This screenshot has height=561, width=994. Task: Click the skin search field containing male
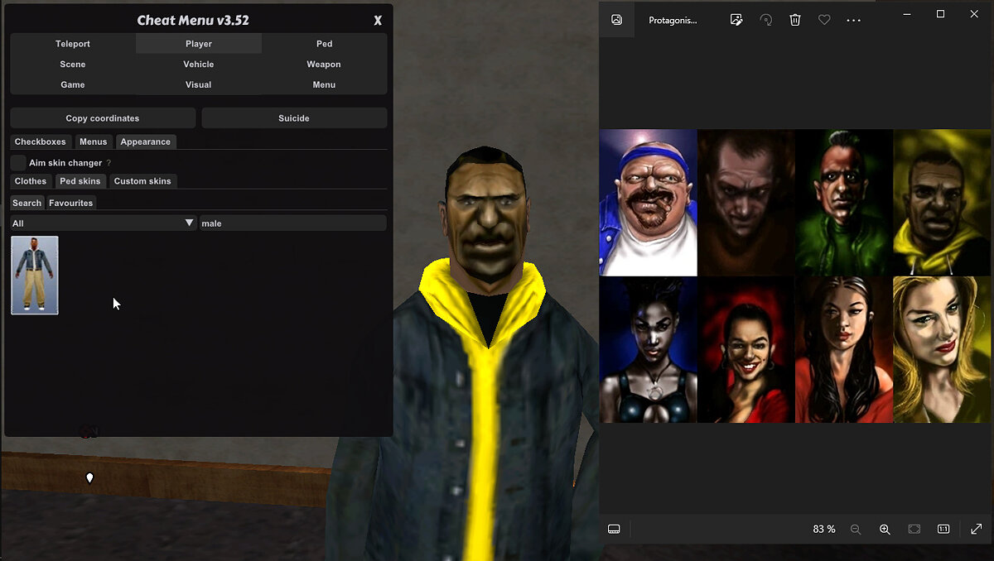click(x=293, y=223)
